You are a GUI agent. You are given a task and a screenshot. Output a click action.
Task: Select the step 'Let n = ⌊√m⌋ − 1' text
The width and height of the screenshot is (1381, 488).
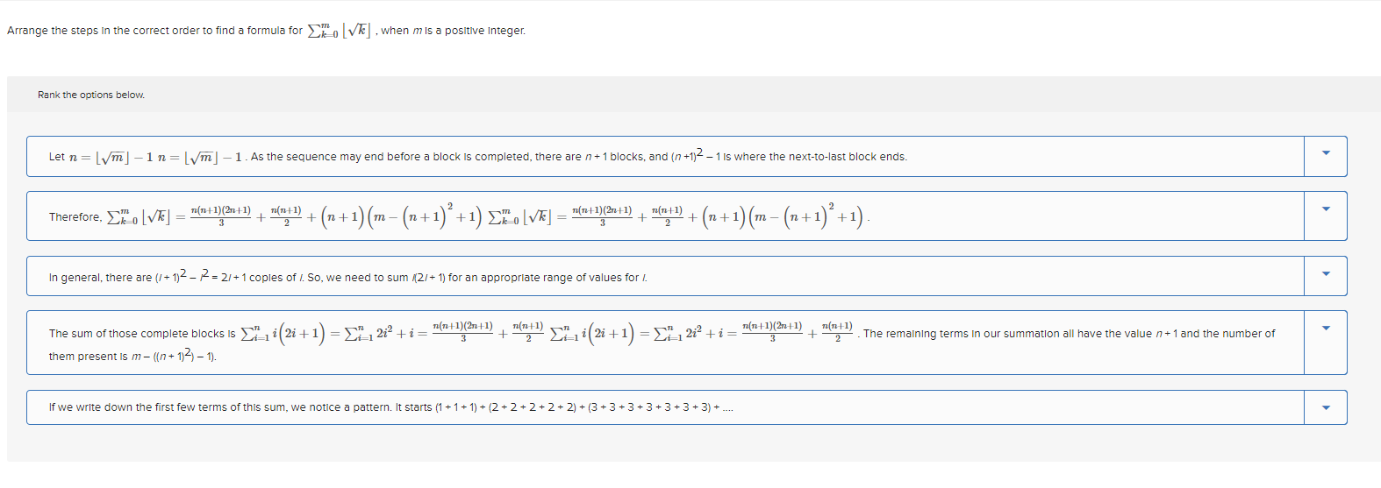pyautogui.click(x=478, y=157)
